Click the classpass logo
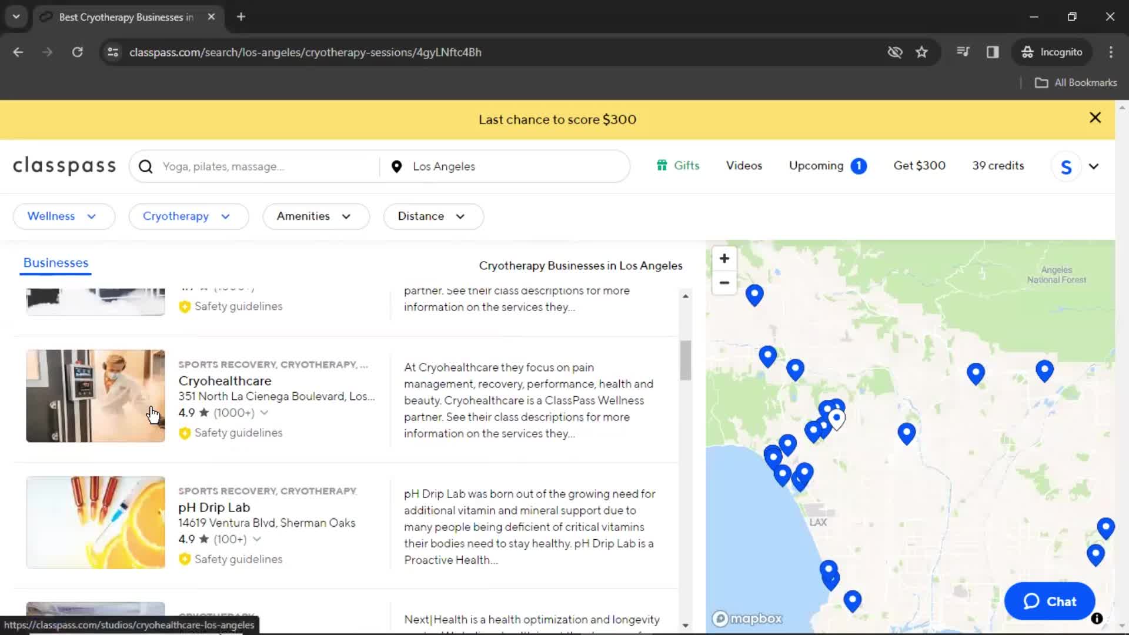 coord(65,166)
